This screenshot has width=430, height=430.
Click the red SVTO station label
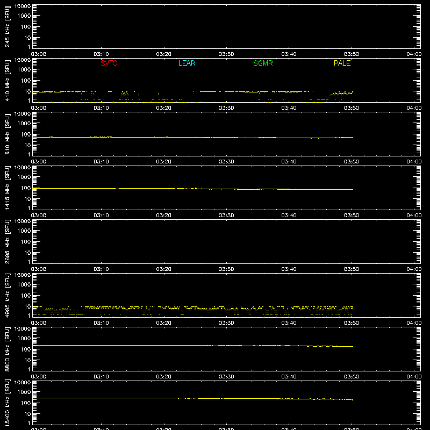(x=109, y=63)
